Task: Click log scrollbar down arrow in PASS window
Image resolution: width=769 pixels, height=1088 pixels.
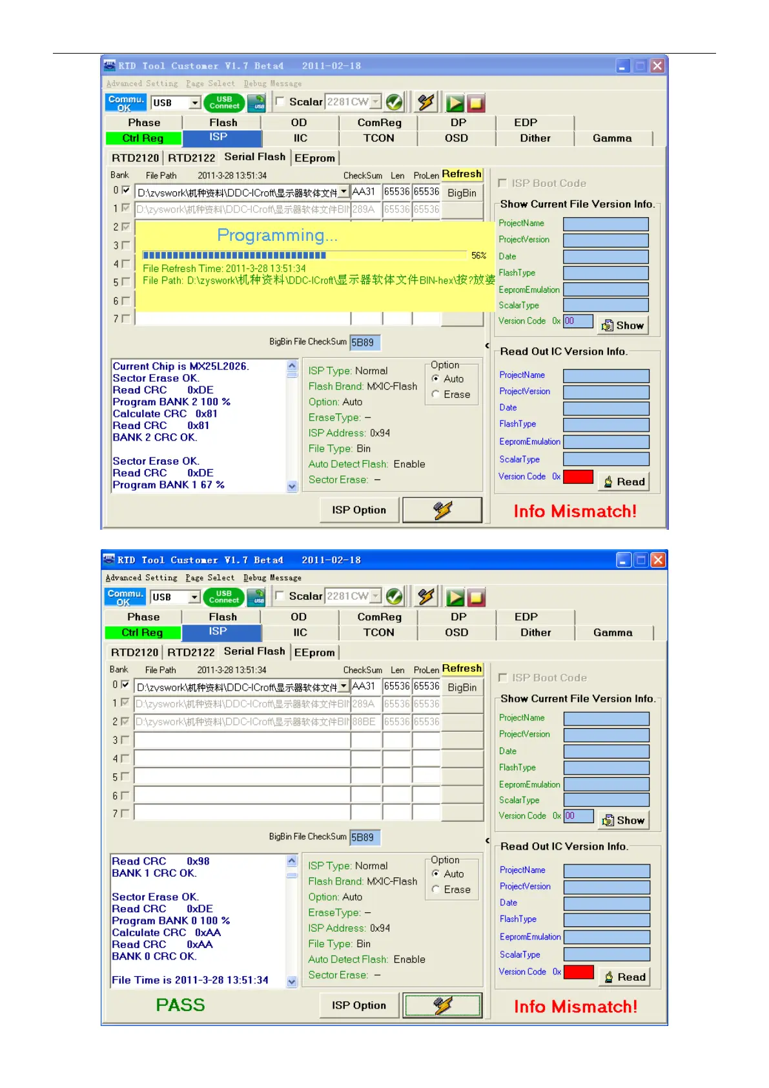Action: point(292,981)
